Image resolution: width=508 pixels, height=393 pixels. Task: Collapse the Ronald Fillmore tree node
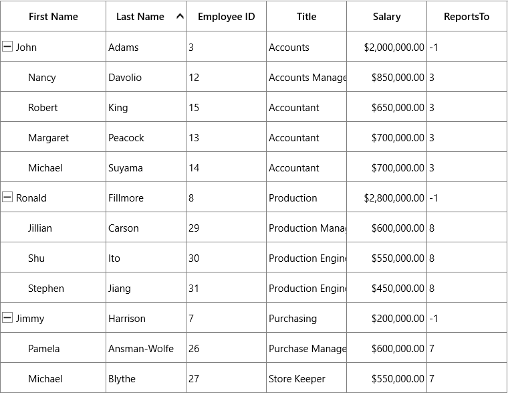point(7,197)
